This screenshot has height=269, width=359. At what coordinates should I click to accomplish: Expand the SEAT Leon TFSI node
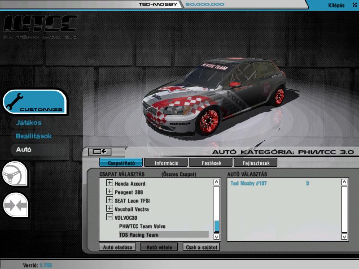coord(109,200)
